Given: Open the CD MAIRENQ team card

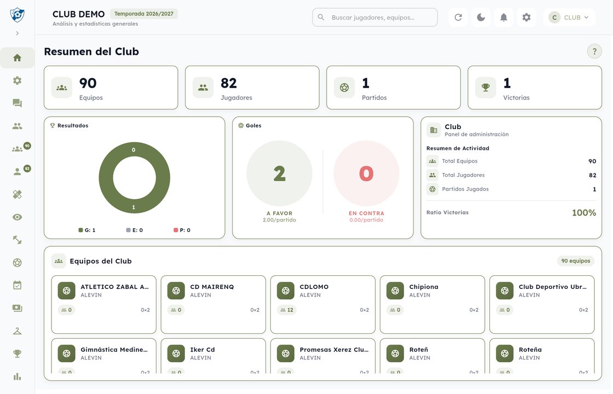Looking at the screenshot, I should (213, 304).
